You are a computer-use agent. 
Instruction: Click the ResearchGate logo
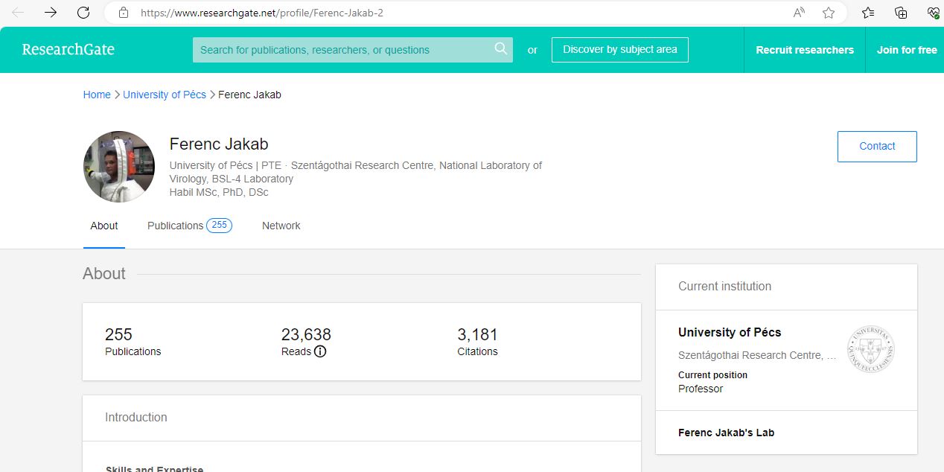tap(68, 50)
